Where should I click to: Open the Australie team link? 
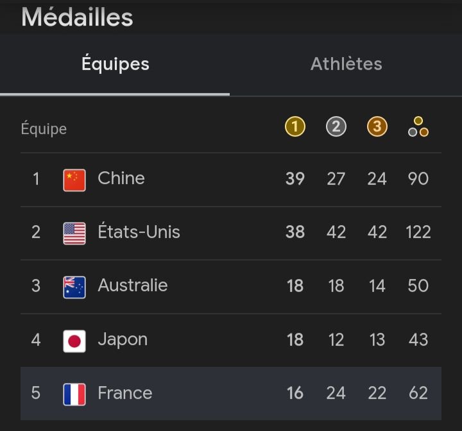(x=132, y=285)
